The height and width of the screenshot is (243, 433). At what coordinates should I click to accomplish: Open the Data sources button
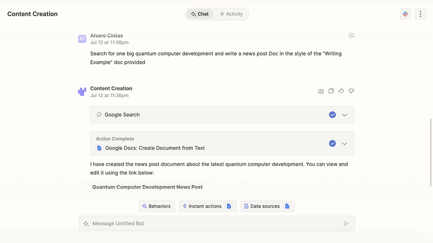click(268, 206)
